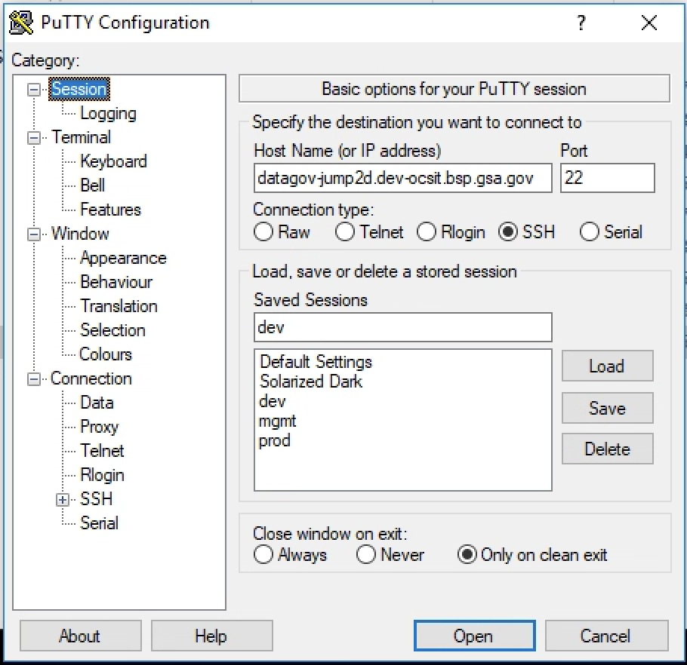Open the connection with Open button

[474, 636]
